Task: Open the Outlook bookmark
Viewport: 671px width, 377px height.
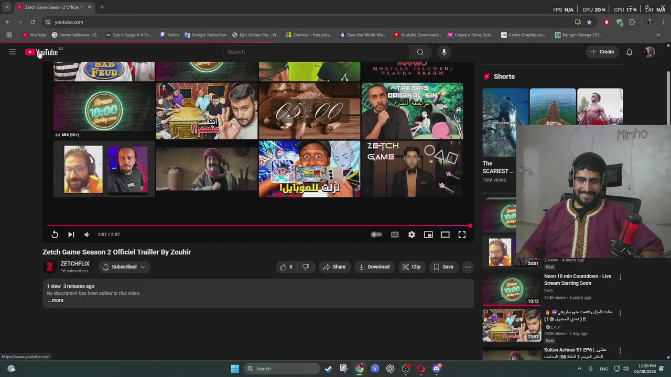Action: (x=309, y=35)
